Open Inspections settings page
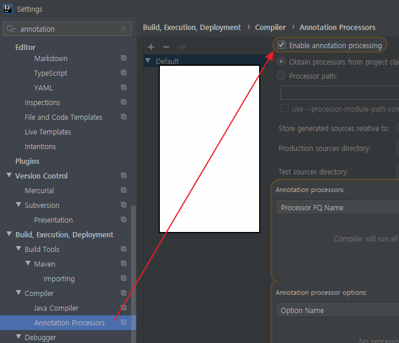The image size is (399, 343). [42, 103]
